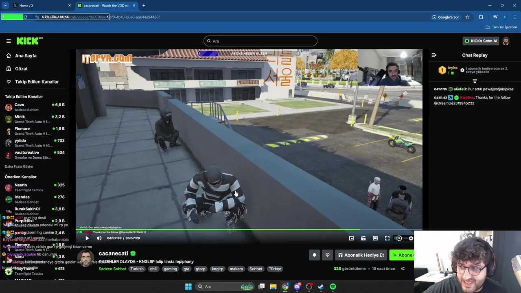Click KICKs Satın Al button
521x293 pixels.
pos(481,41)
